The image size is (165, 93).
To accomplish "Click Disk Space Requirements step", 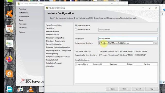I will pos(56,41).
